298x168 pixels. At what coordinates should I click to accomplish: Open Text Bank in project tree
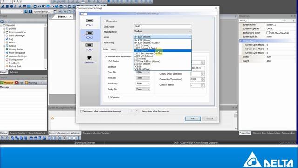(x=14, y=63)
